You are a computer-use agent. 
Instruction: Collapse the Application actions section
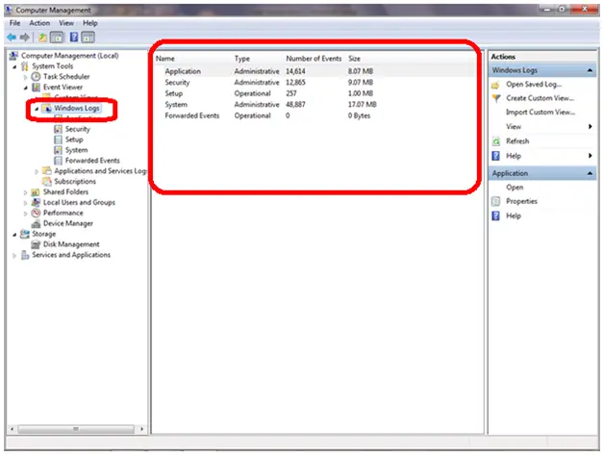pos(590,173)
